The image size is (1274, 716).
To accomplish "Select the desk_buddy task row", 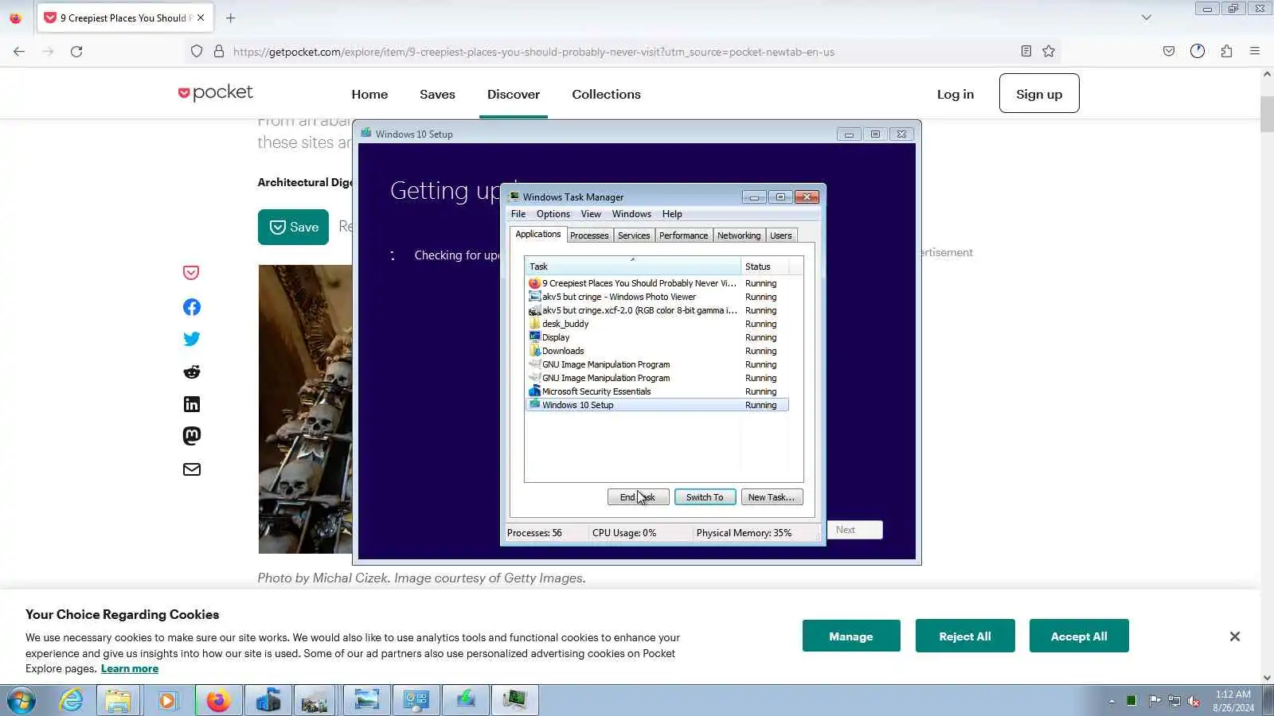I will click(x=657, y=324).
